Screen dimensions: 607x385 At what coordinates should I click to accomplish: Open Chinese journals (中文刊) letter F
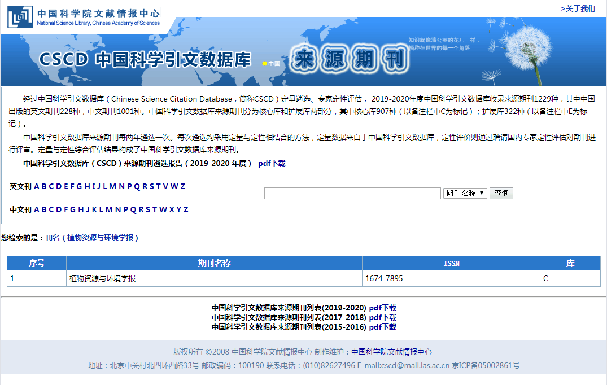(x=66, y=210)
